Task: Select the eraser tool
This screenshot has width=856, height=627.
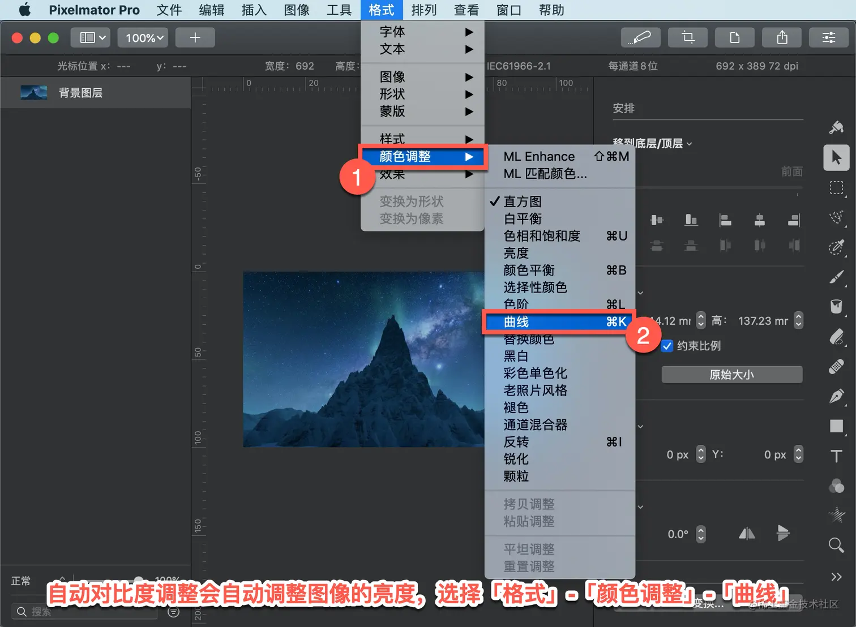Action: click(x=836, y=337)
